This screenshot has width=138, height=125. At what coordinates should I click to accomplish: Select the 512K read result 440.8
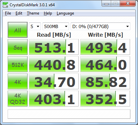tap(54, 64)
